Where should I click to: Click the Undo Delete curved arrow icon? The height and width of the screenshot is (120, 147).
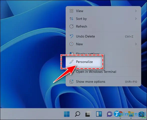click(x=71, y=36)
